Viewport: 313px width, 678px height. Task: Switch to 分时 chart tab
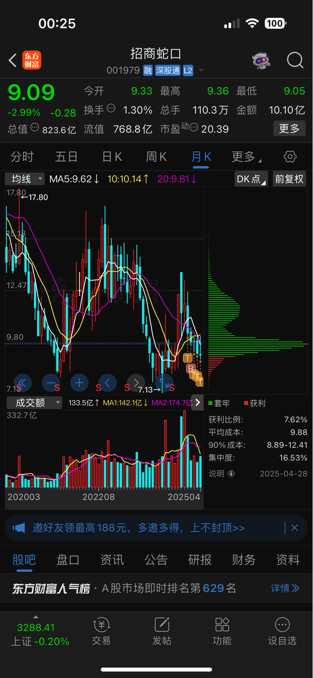(22, 157)
